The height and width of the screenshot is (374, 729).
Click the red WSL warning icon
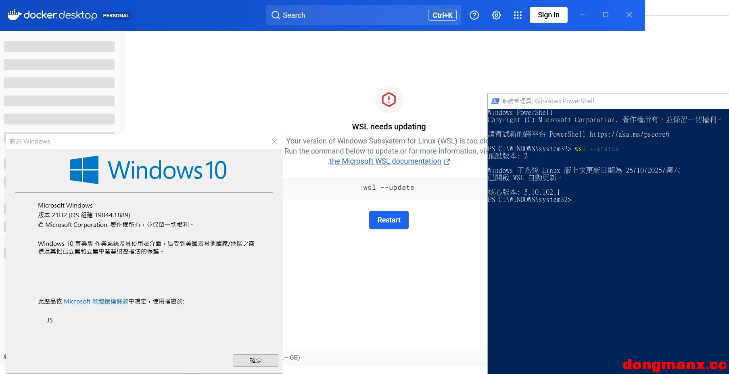pos(389,100)
